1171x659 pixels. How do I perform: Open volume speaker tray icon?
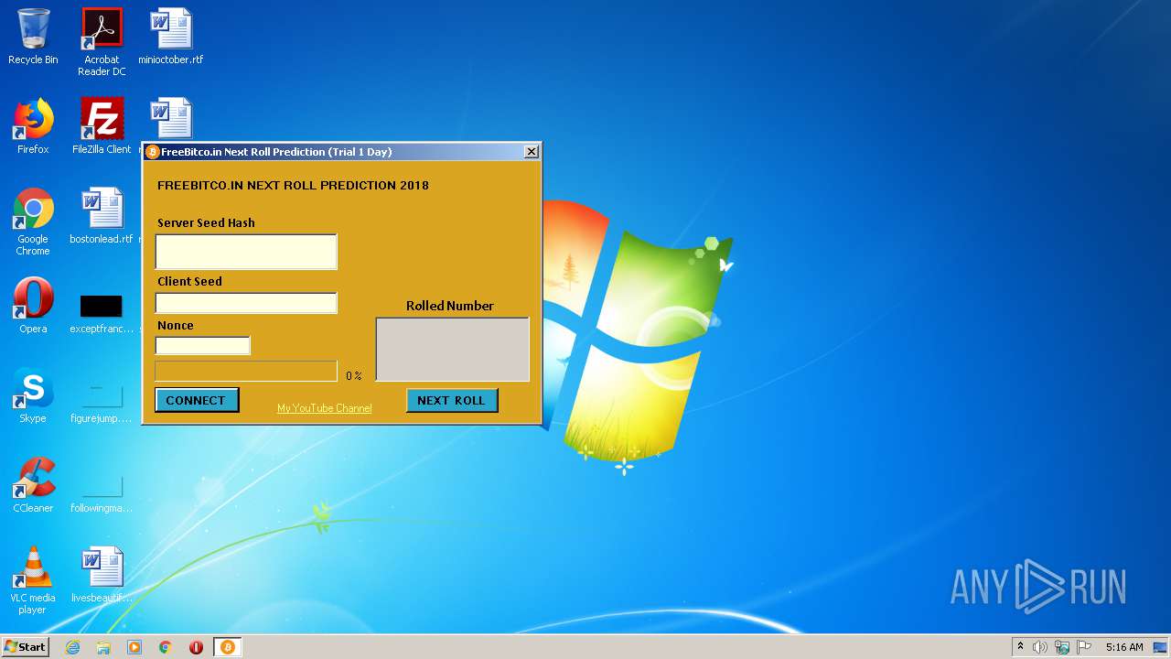pyautogui.click(x=1040, y=647)
